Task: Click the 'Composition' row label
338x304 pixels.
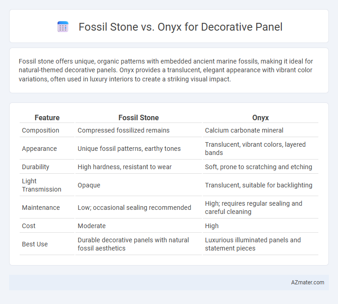Action: click(x=41, y=130)
